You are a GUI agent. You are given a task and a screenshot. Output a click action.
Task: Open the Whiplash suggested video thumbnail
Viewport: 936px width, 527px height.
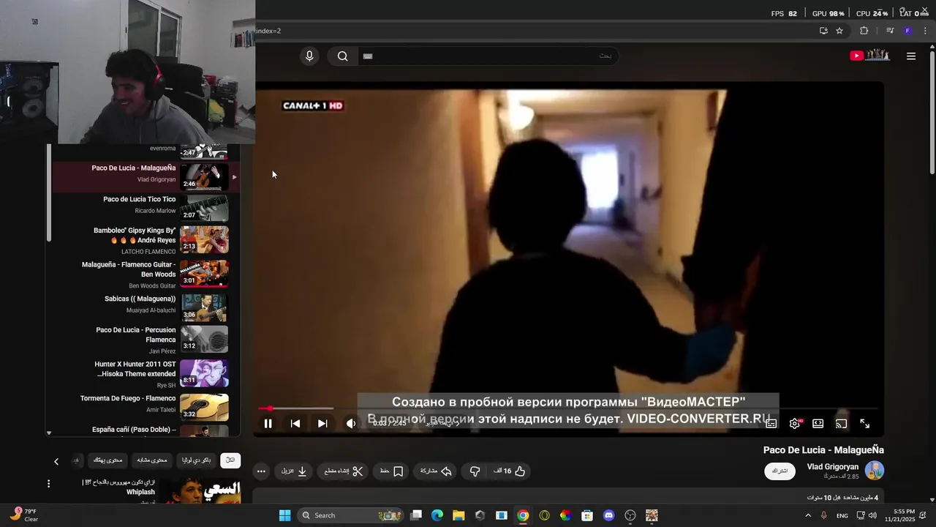[x=200, y=490]
